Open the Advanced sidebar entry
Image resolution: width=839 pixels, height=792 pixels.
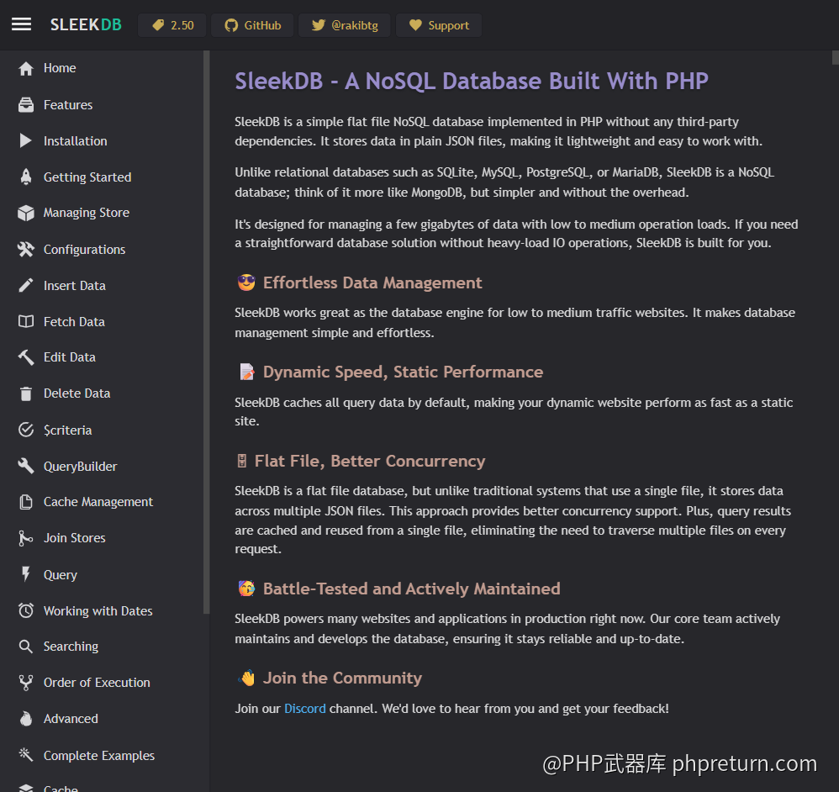pyautogui.click(x=71, y=719)
